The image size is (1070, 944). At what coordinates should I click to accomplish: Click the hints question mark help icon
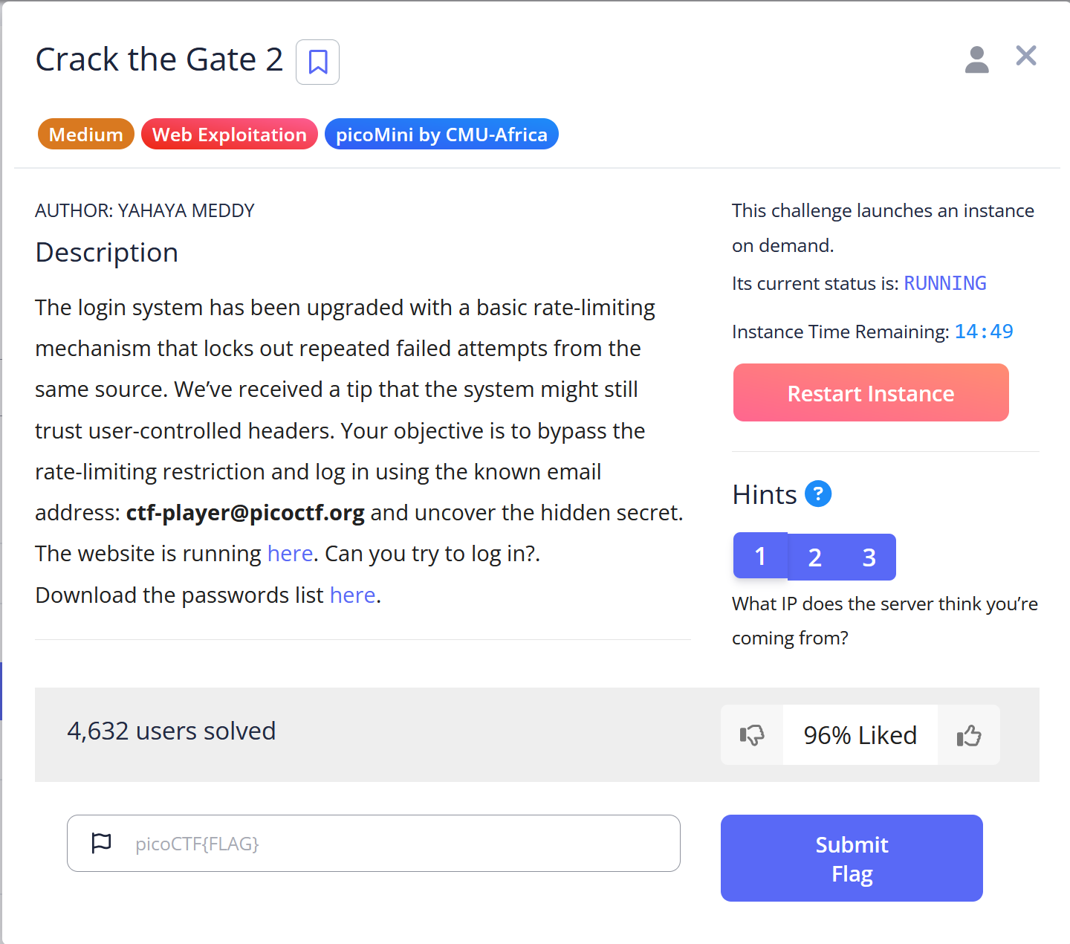818,494
